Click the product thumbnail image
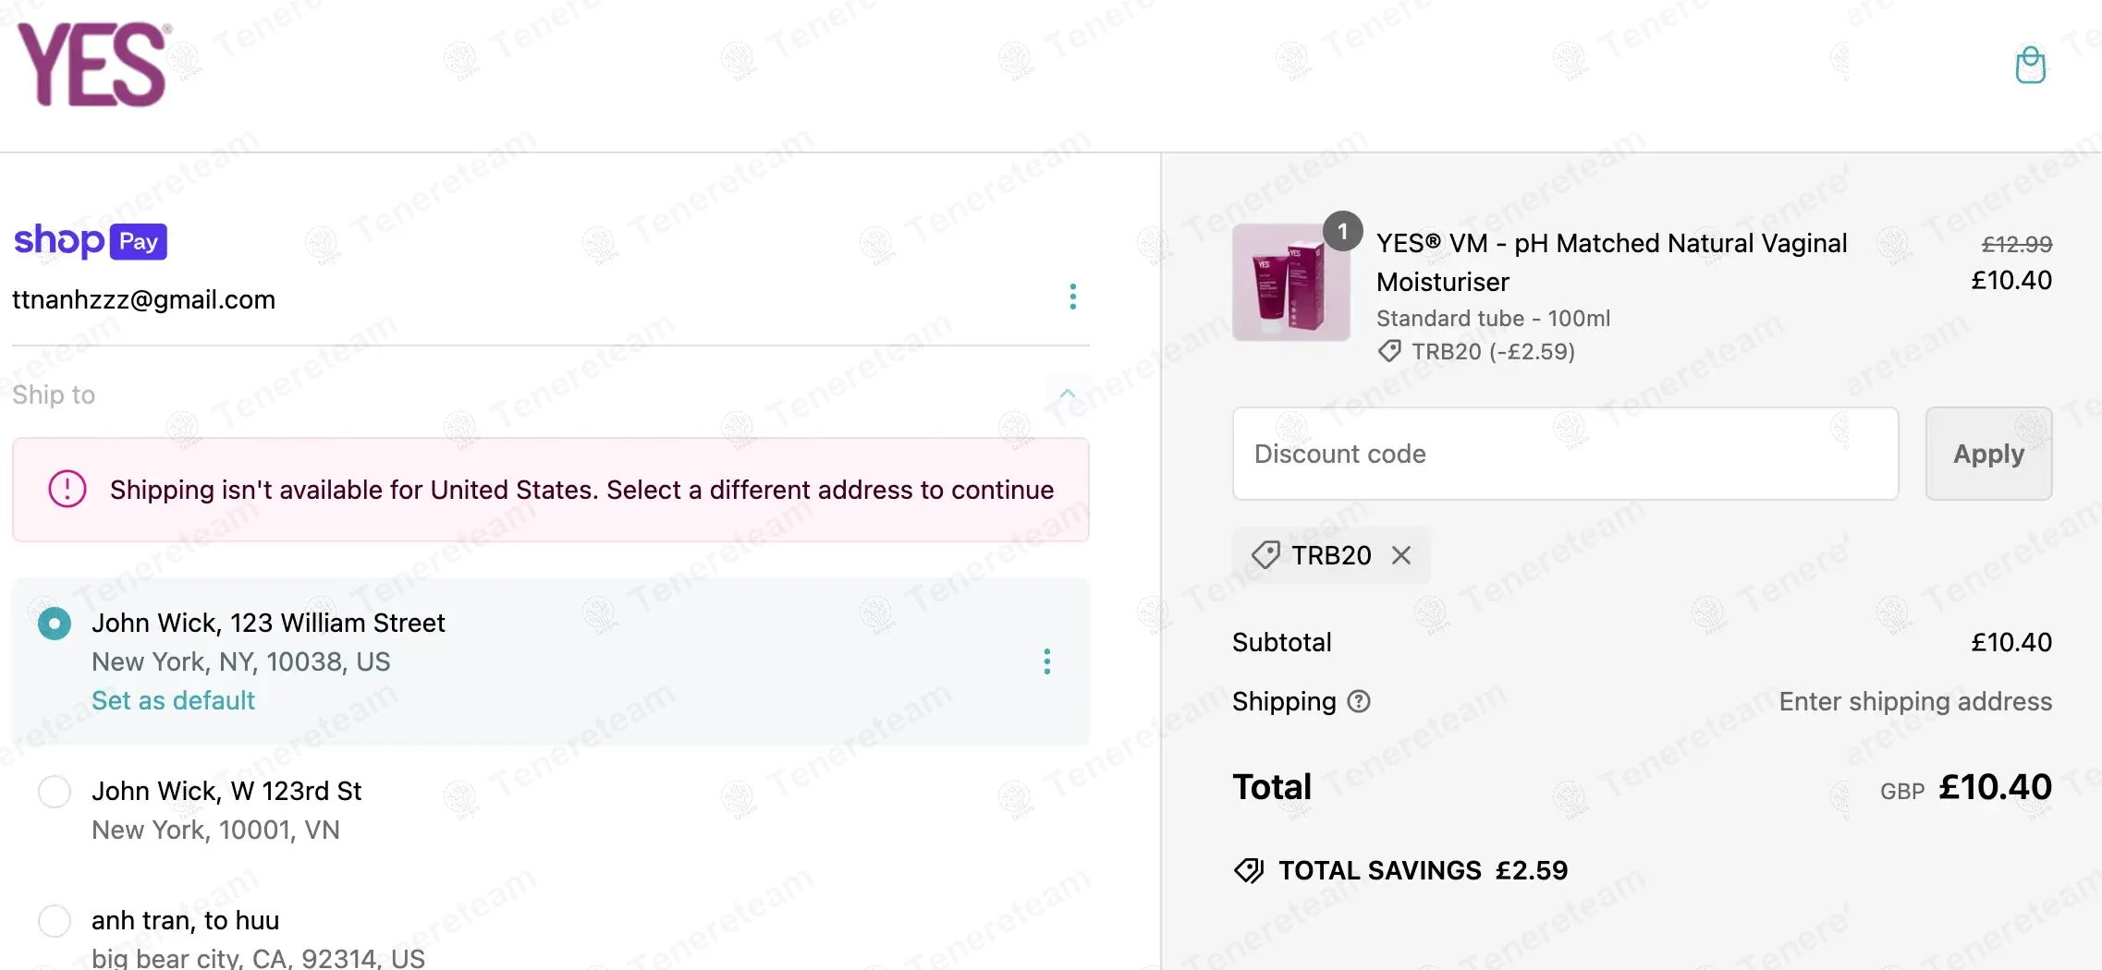This screenshot has height=970, width=2102. pyautogui.click(x=1290, y=283)
